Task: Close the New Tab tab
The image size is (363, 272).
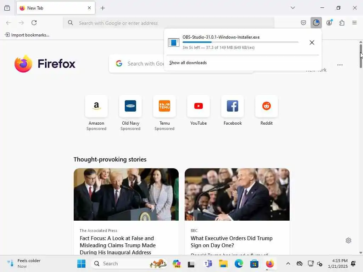Action: point(89,8)
